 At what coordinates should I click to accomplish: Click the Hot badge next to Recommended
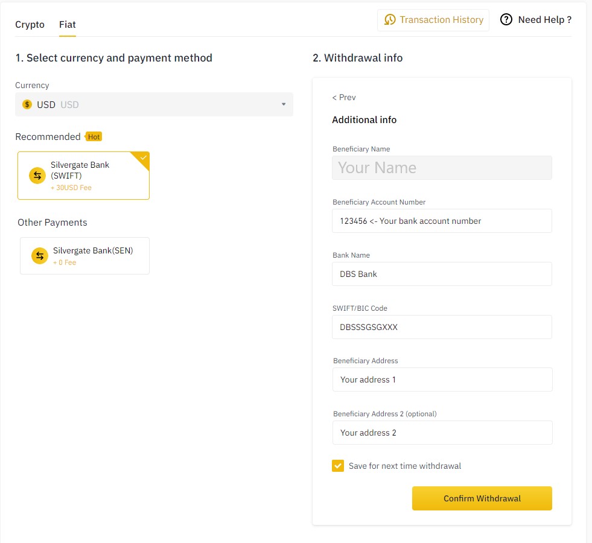click(94, 136)
